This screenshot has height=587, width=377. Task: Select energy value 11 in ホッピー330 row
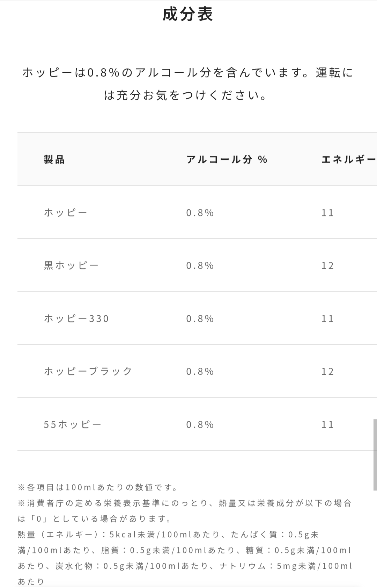click(327, 318)
